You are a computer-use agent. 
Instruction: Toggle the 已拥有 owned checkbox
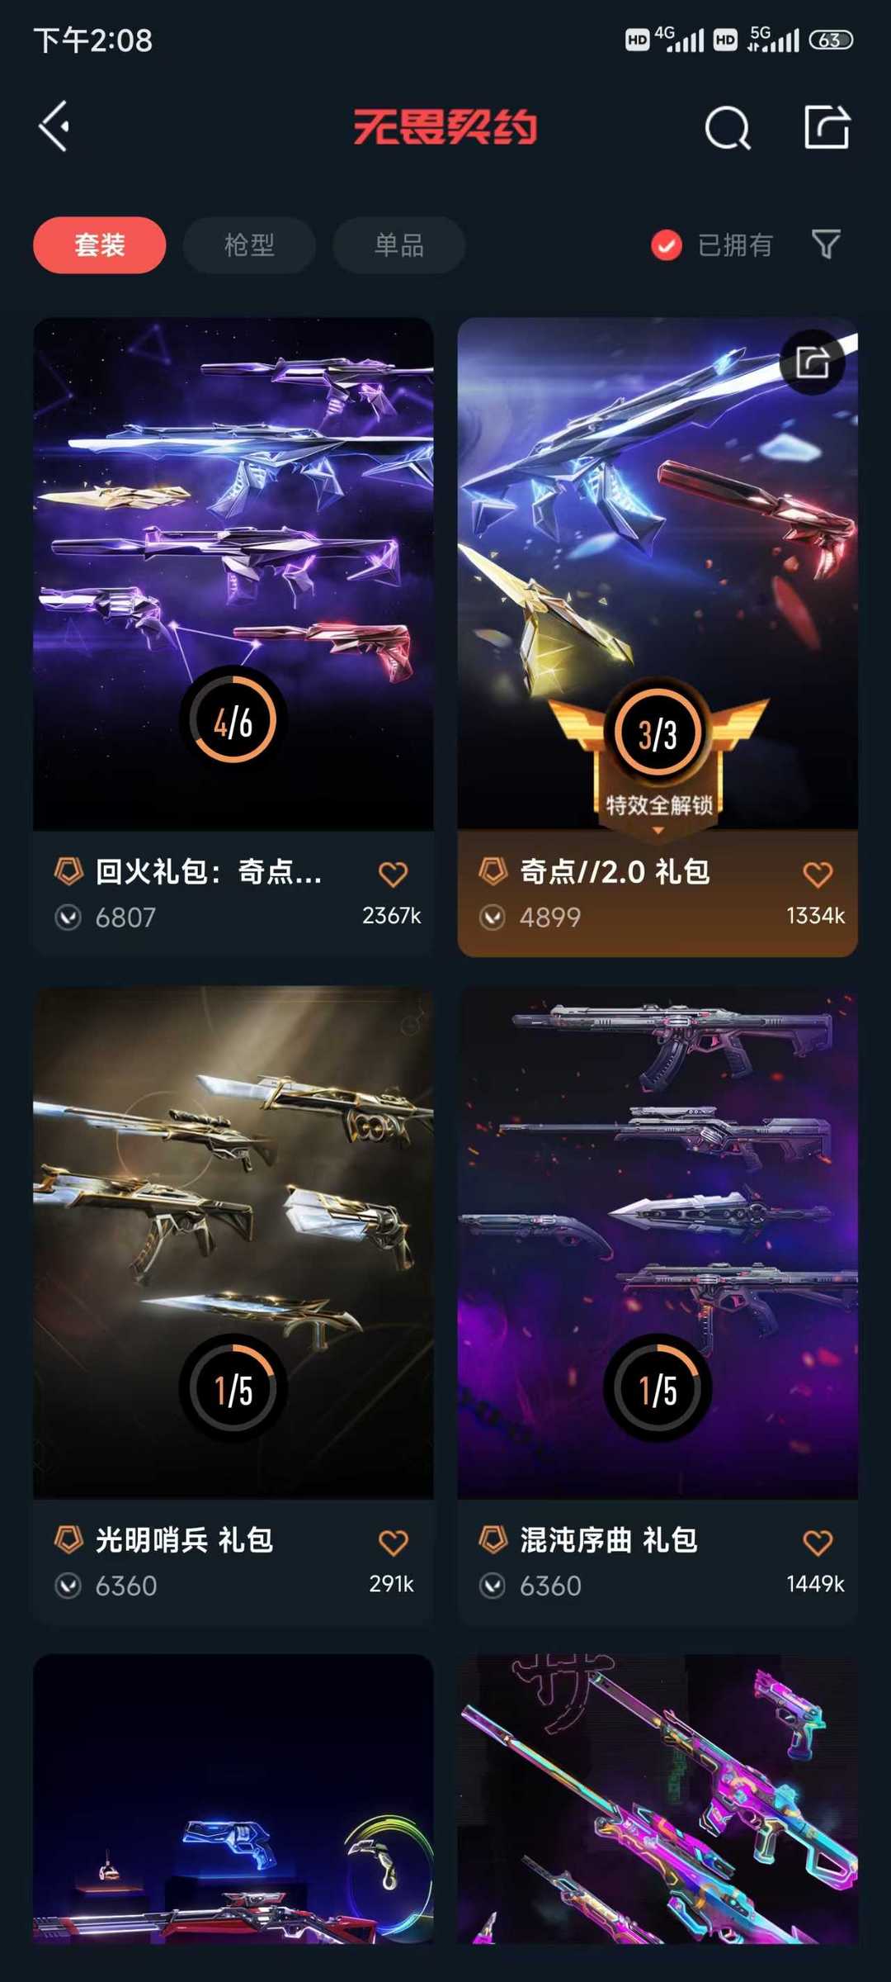(667, 245)
